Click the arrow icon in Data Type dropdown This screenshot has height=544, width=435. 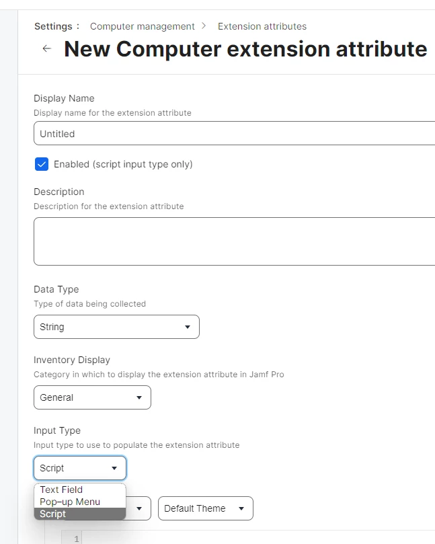pyautogui.click(x=188, y=327)
